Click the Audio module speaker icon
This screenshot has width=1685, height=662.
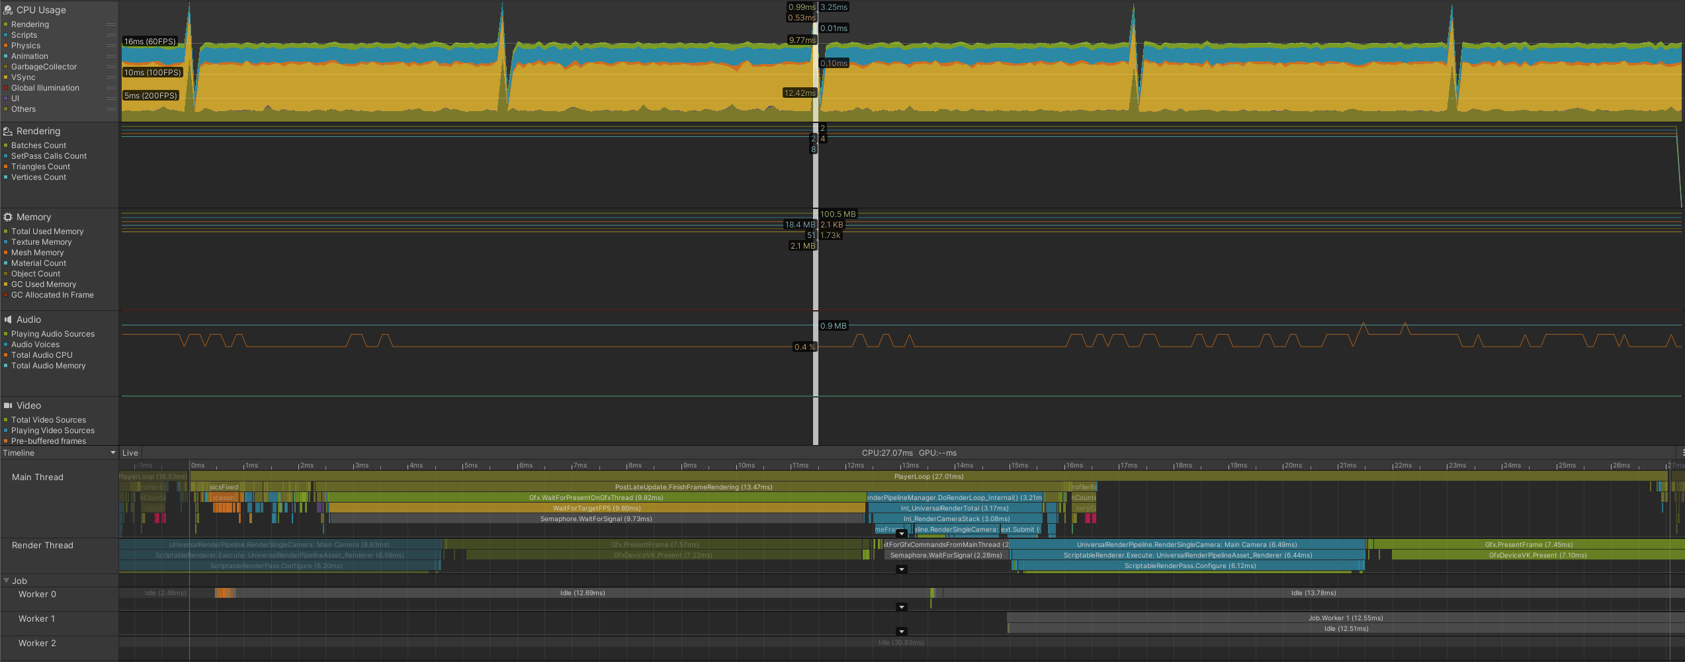[8, 319]
